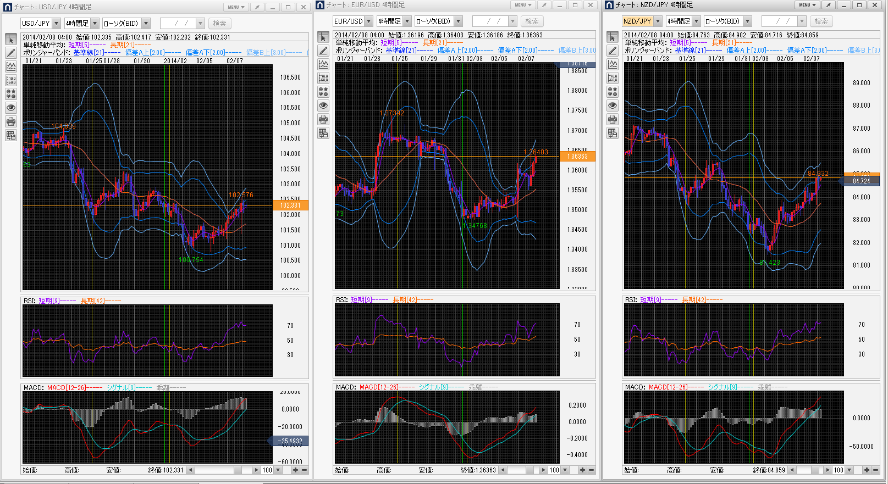
Task: Open the MENU in USD/JPY chart window
Action: [236, 7]
